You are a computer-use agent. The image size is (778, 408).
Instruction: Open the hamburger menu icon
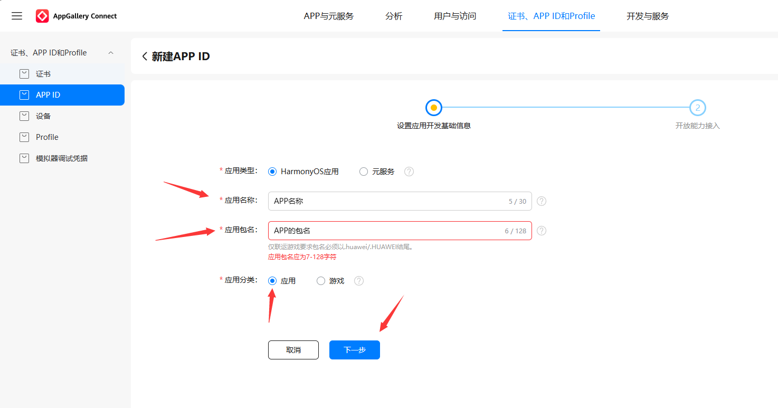point(17,16)
